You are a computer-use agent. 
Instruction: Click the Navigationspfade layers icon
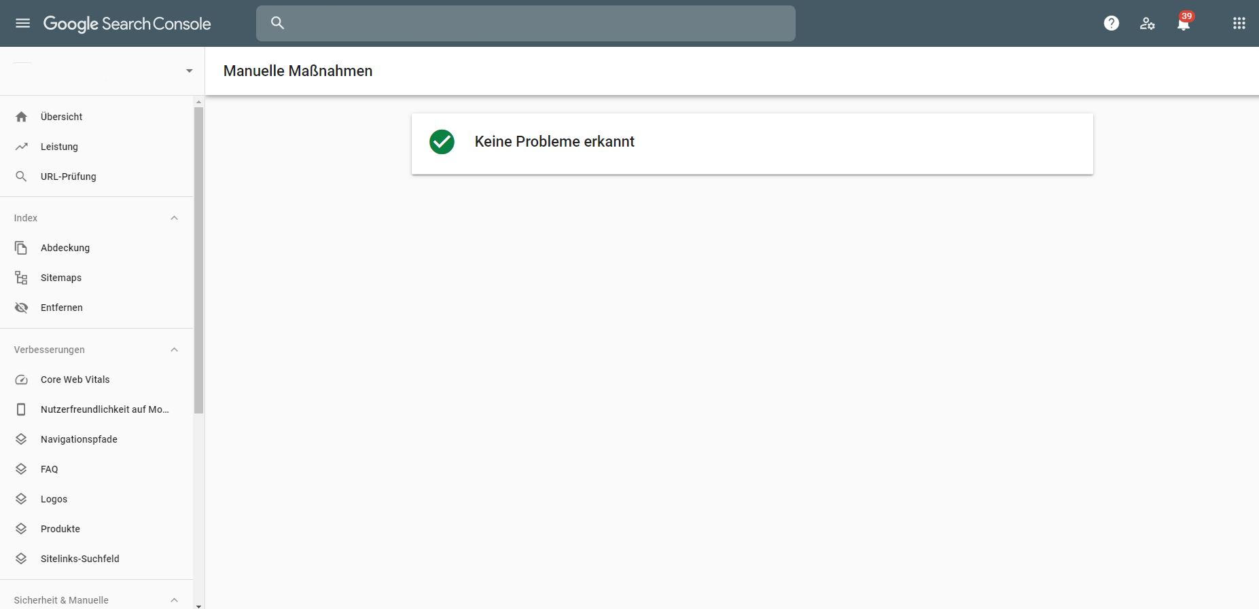(21, 439)
